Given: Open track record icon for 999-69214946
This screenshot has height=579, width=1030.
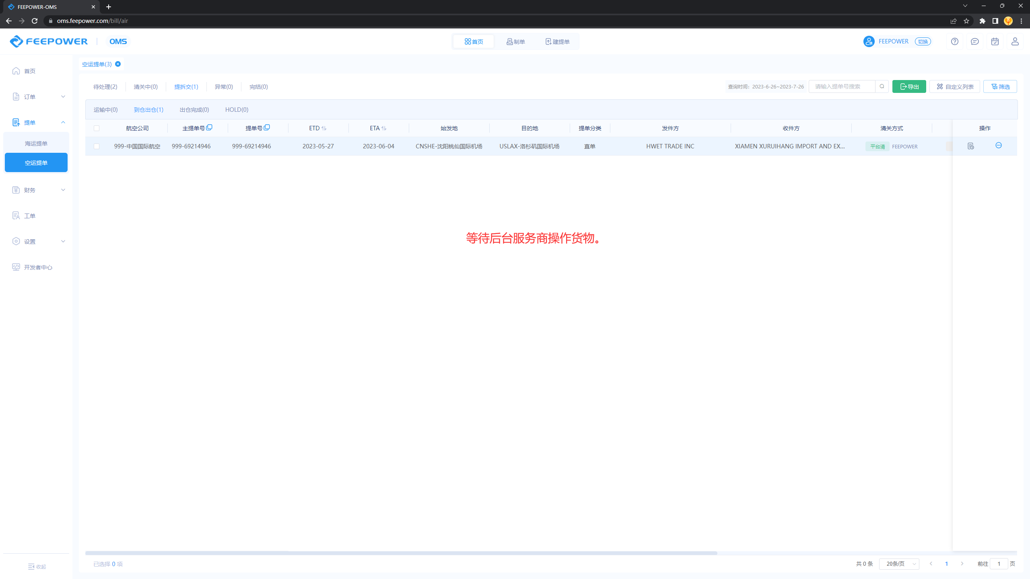Looking at the screenshot, I should point(971,146).
